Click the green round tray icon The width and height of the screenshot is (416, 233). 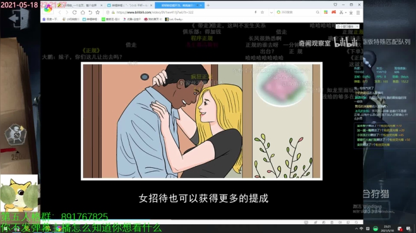tap(376, 228)
